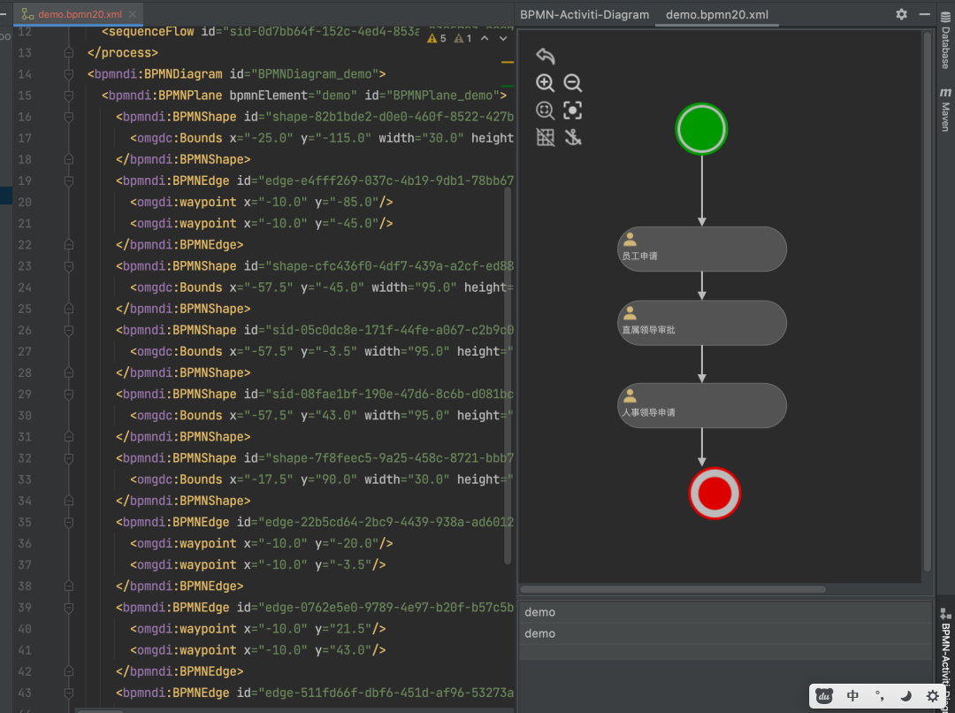
Task: Open the Database tool window
Action: (945, 40)
